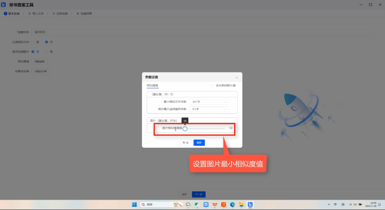The width and height of the screenshot is (385, 210).
Task: Open the chat bubble app next to the search box
Action: pos(188,205)
